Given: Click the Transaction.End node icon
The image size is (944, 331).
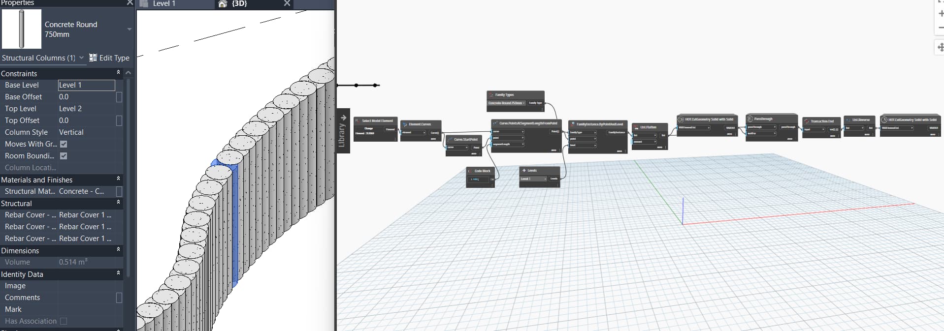Looking at the screenshot, I should tap(807, 121).
